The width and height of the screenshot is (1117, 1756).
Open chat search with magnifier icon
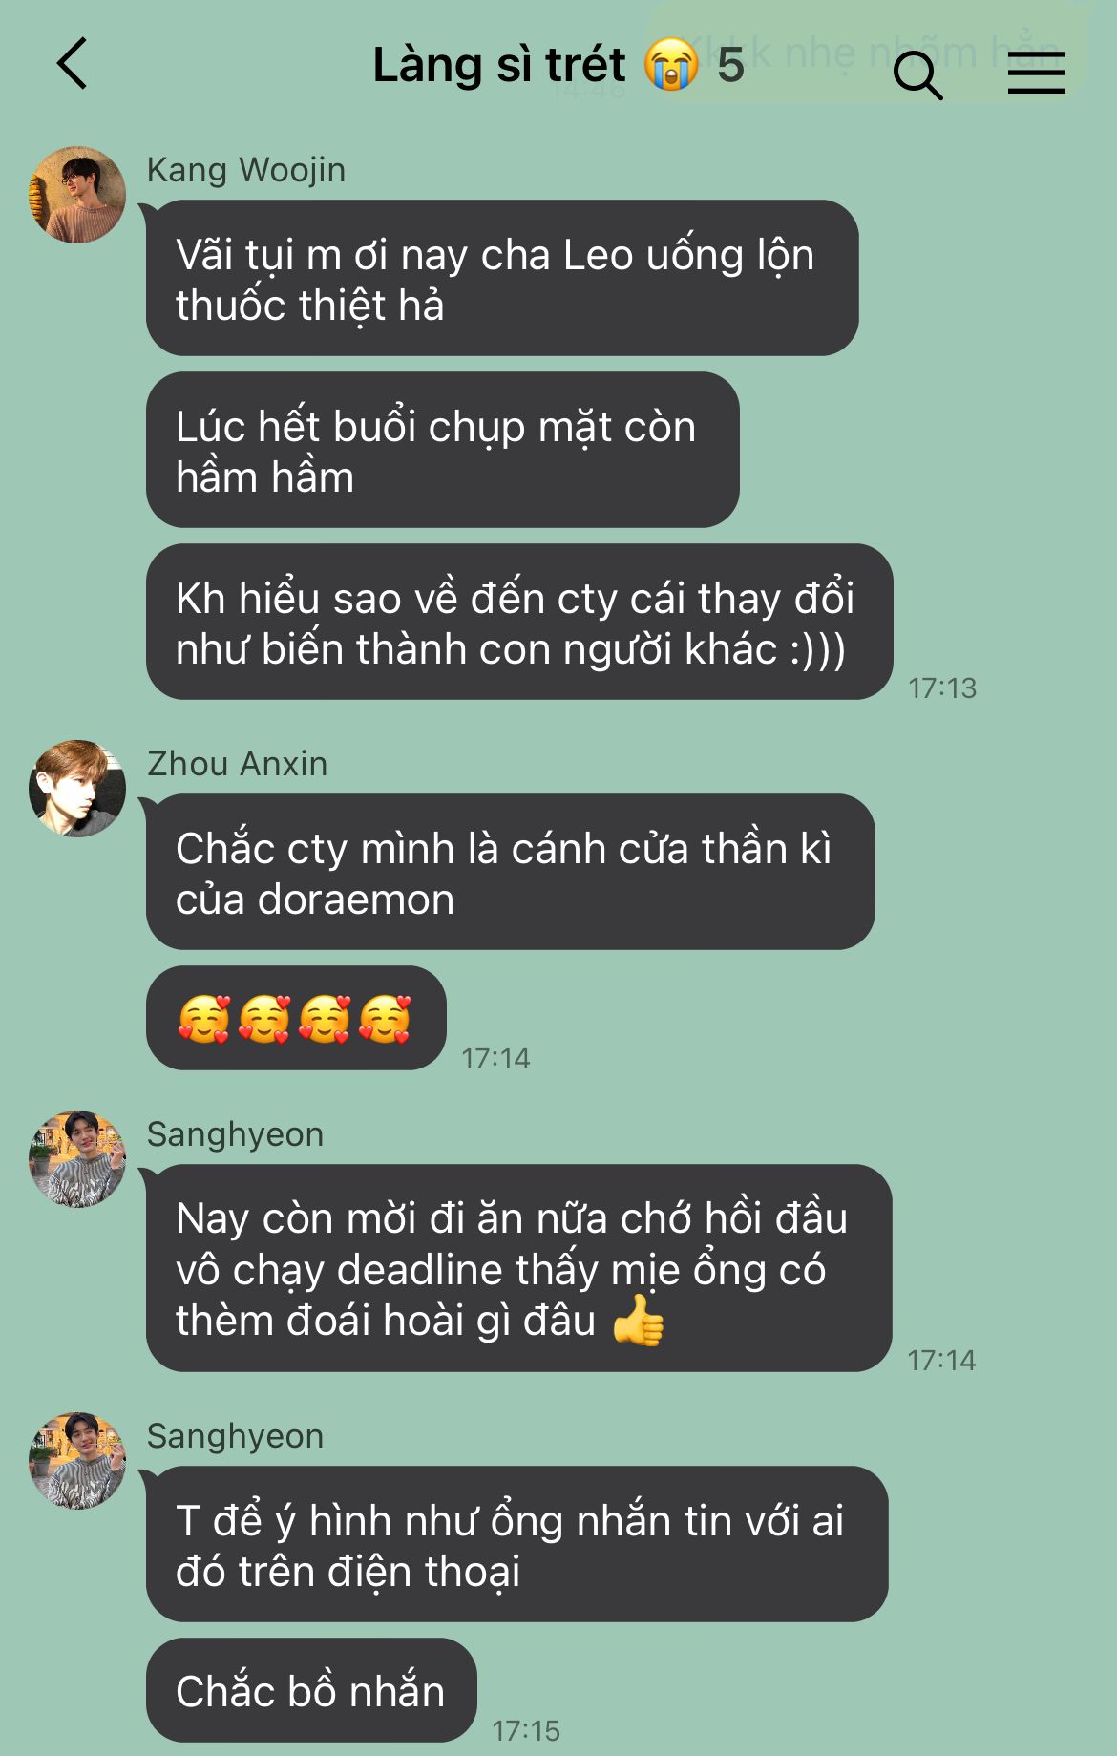(917, 74)
